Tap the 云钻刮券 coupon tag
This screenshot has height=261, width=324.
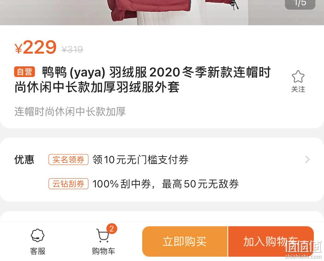click(x=68, y=184)
